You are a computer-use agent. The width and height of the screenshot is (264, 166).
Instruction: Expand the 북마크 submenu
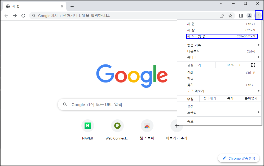tap(219, 57)
